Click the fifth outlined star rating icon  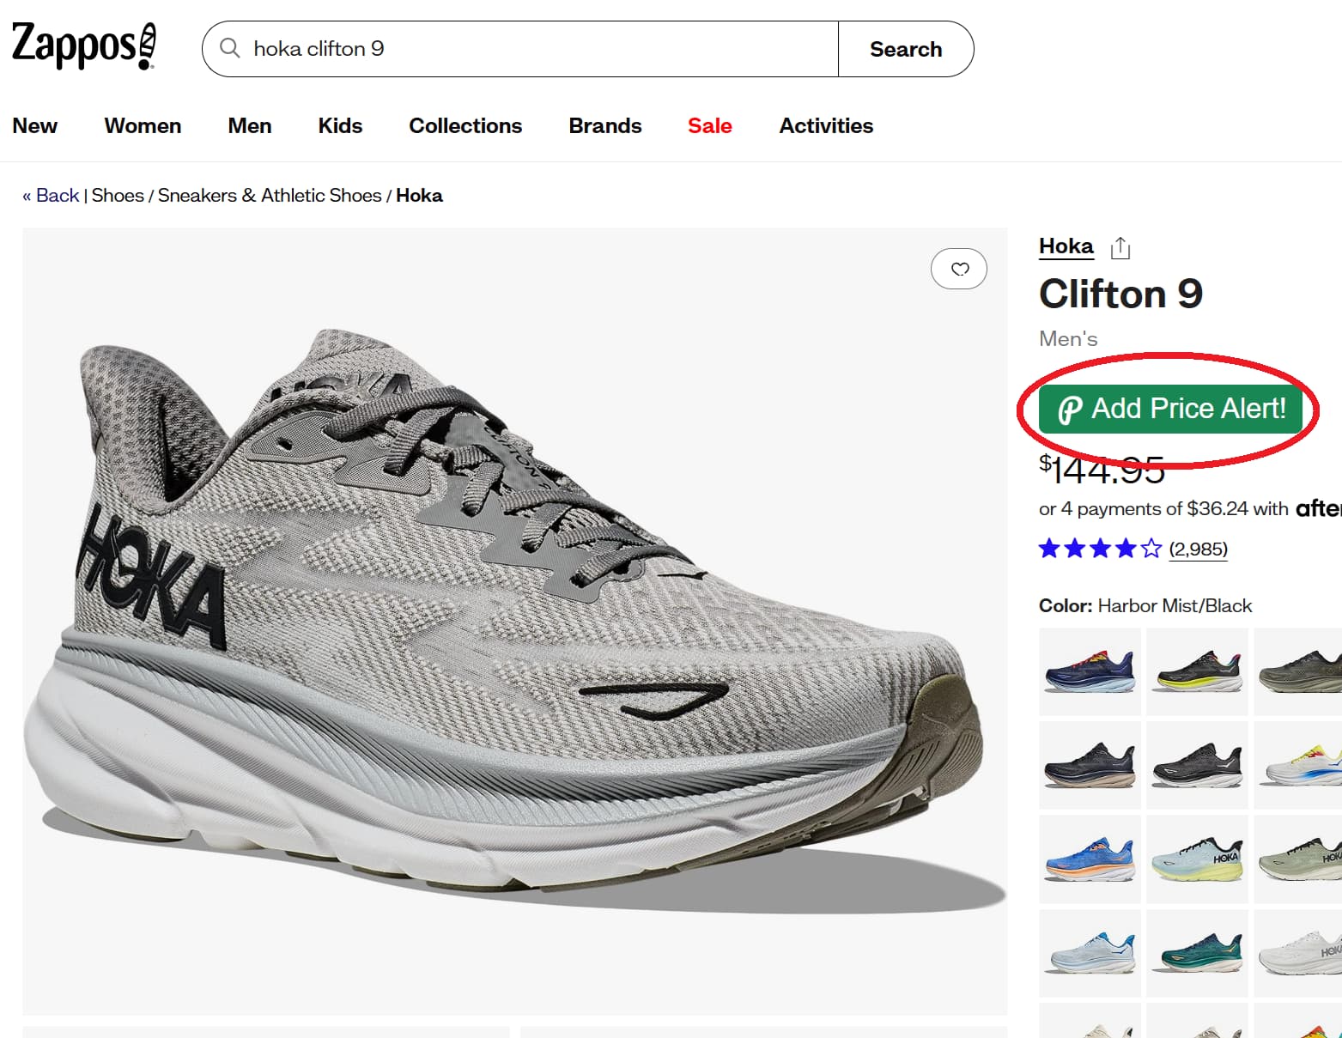(1151, 548)
